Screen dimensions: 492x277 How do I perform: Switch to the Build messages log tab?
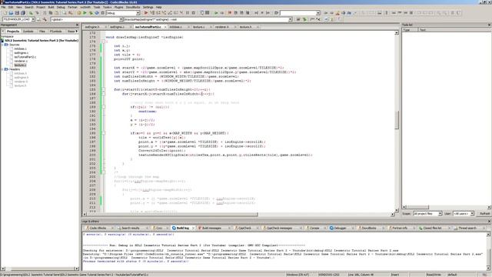(x=212, y=228)
